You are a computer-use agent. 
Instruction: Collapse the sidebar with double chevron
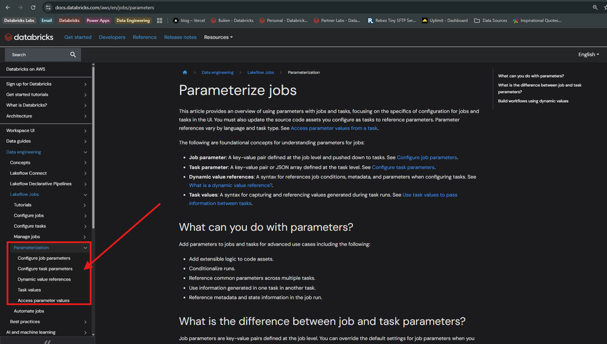(47, 342)
